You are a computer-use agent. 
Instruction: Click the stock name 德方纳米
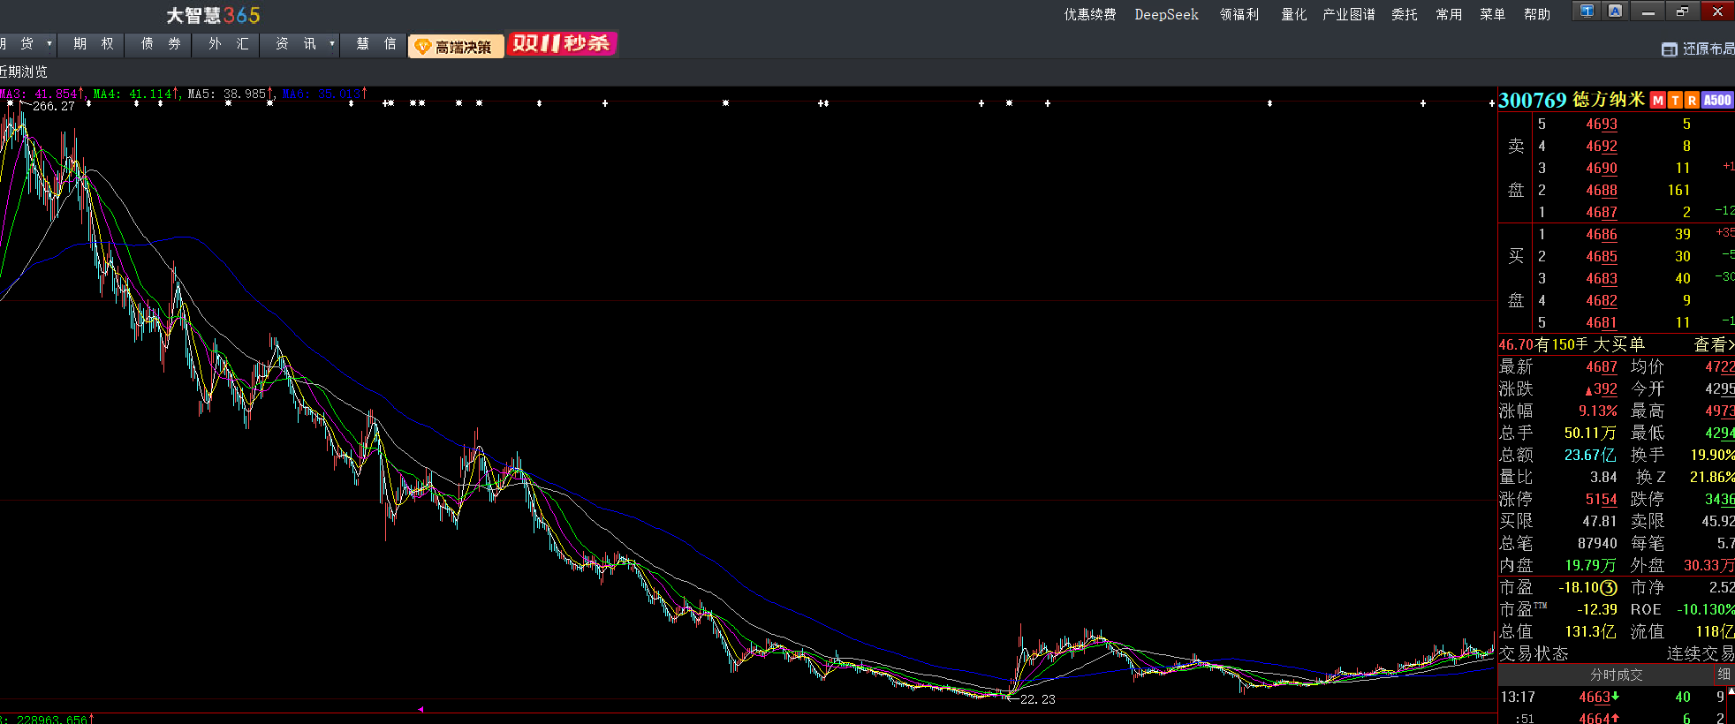pos(1609,100)
